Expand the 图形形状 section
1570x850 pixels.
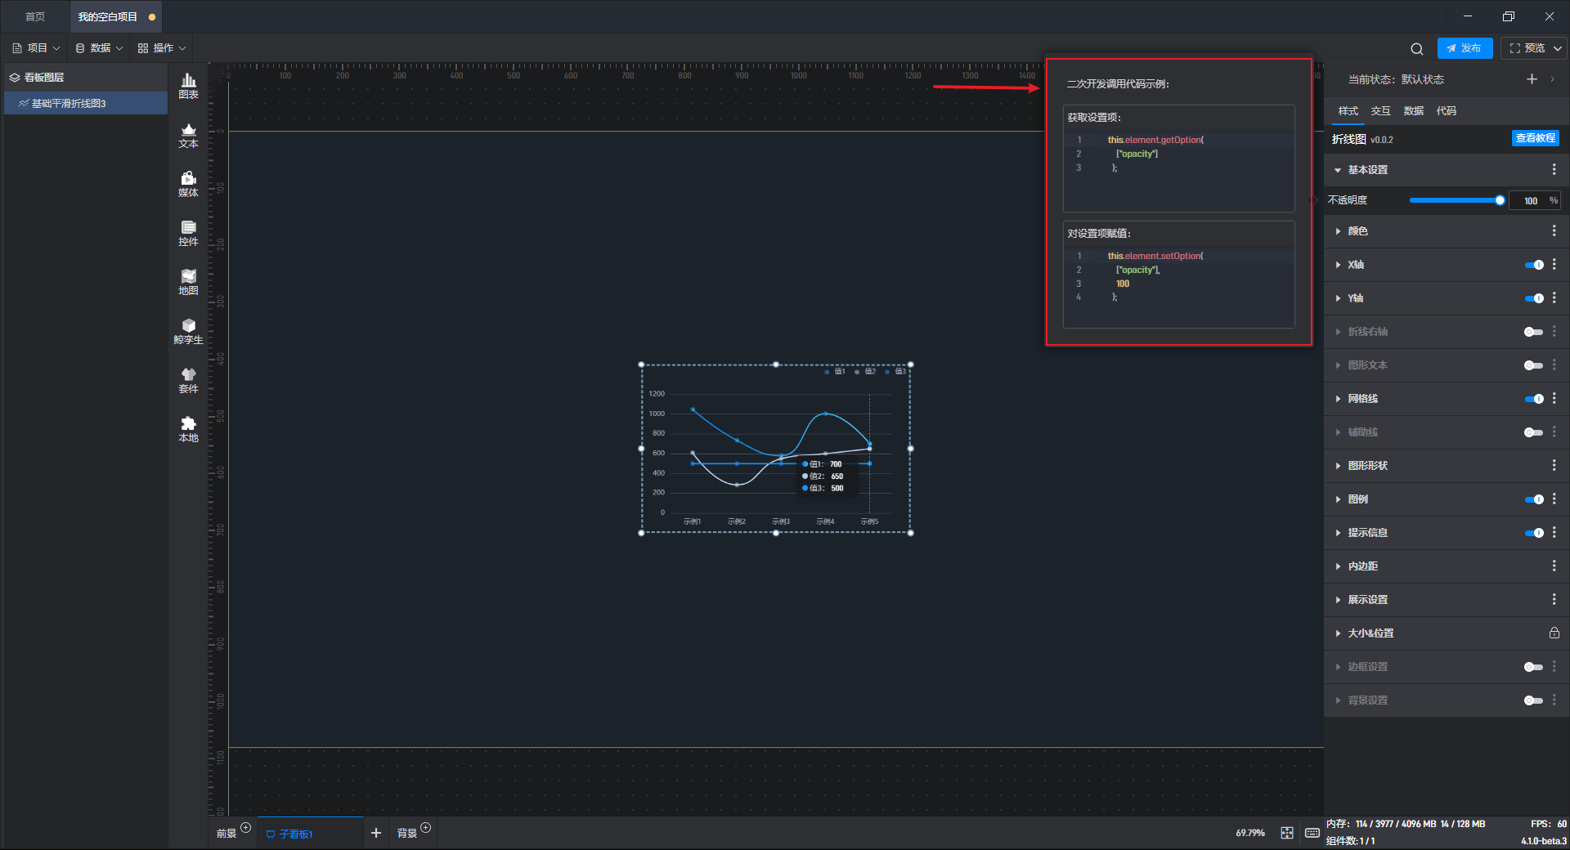1338,466
